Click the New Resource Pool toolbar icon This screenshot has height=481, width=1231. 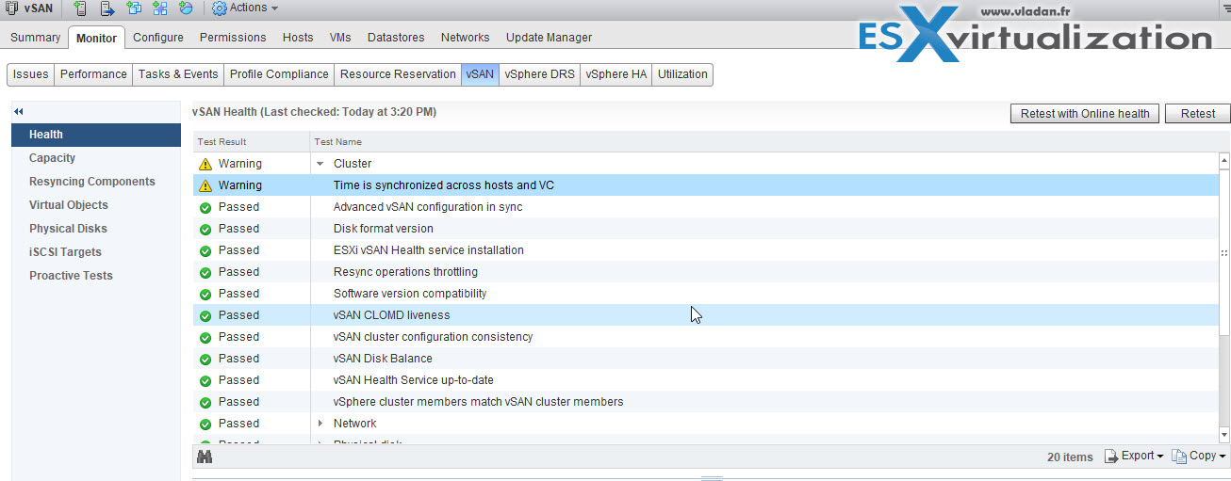click(x=186, y=8)
